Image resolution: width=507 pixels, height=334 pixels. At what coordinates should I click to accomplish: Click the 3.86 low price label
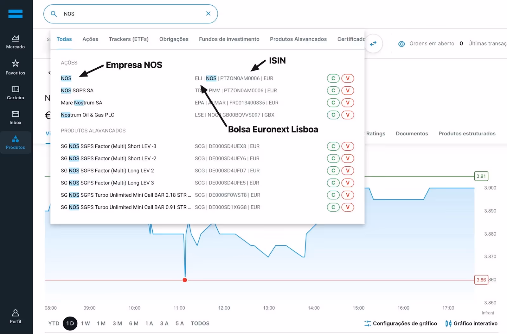tap(481, 280)
